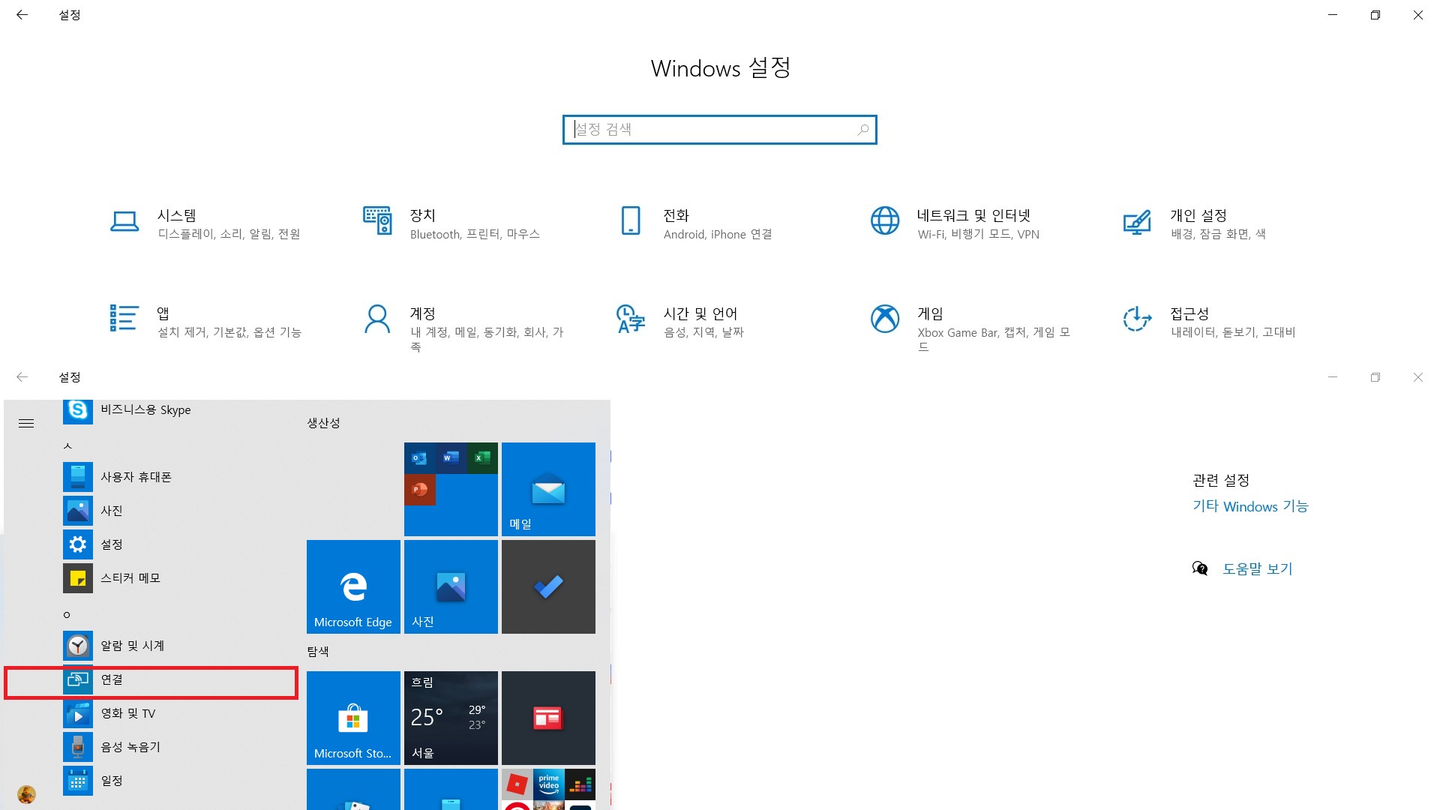The width and height of the screenshot is (1440, 810).
Task: Open Ease of Access (접근성) icon
Action: point(1137,319)
